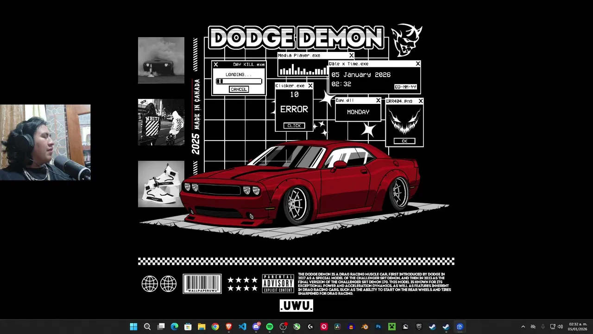Open File Explorer folder icon
This screenshot has height=334, width=593.
(x=202, y=327)
